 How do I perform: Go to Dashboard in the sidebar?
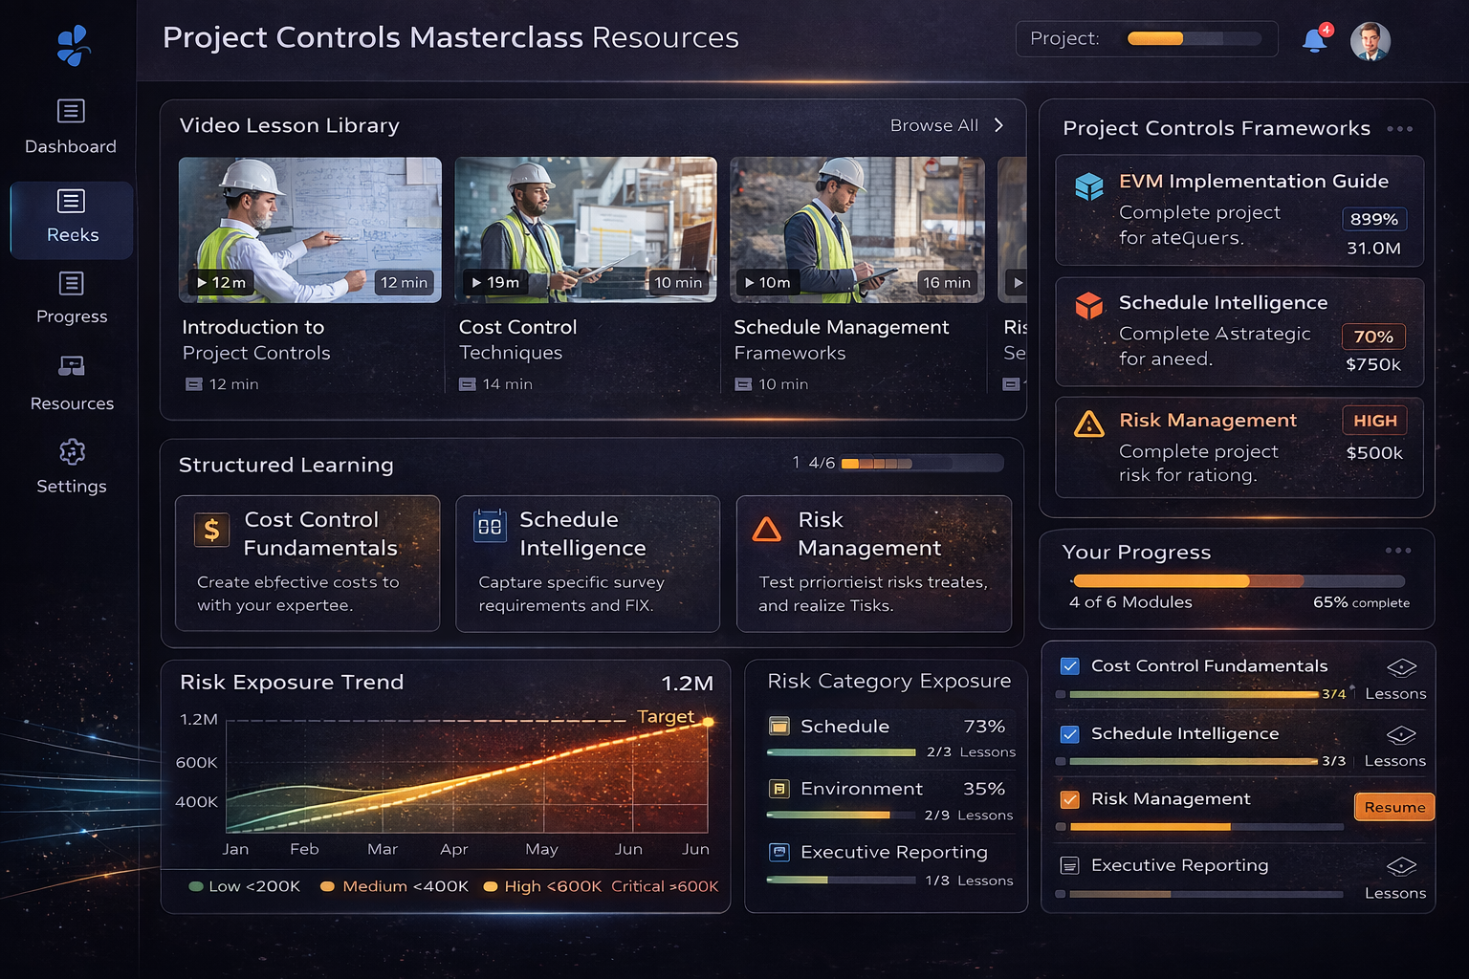coord(71,127)
